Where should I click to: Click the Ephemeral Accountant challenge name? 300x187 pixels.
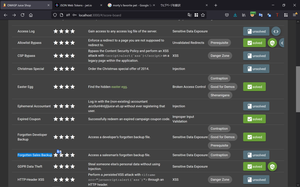tap(34, 106)
